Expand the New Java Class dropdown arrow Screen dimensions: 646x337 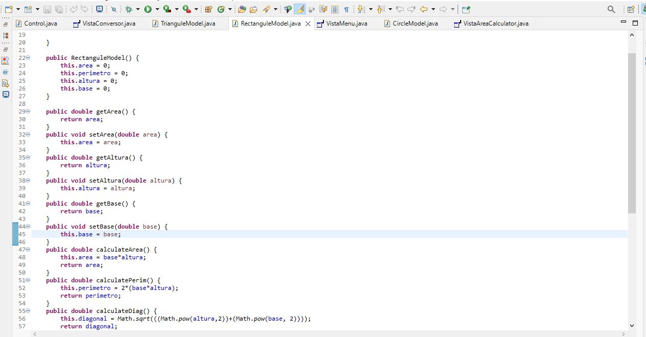point(230,9)
